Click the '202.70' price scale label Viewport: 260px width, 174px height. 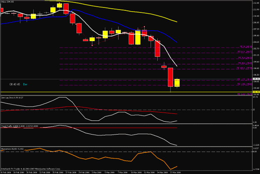256,49
